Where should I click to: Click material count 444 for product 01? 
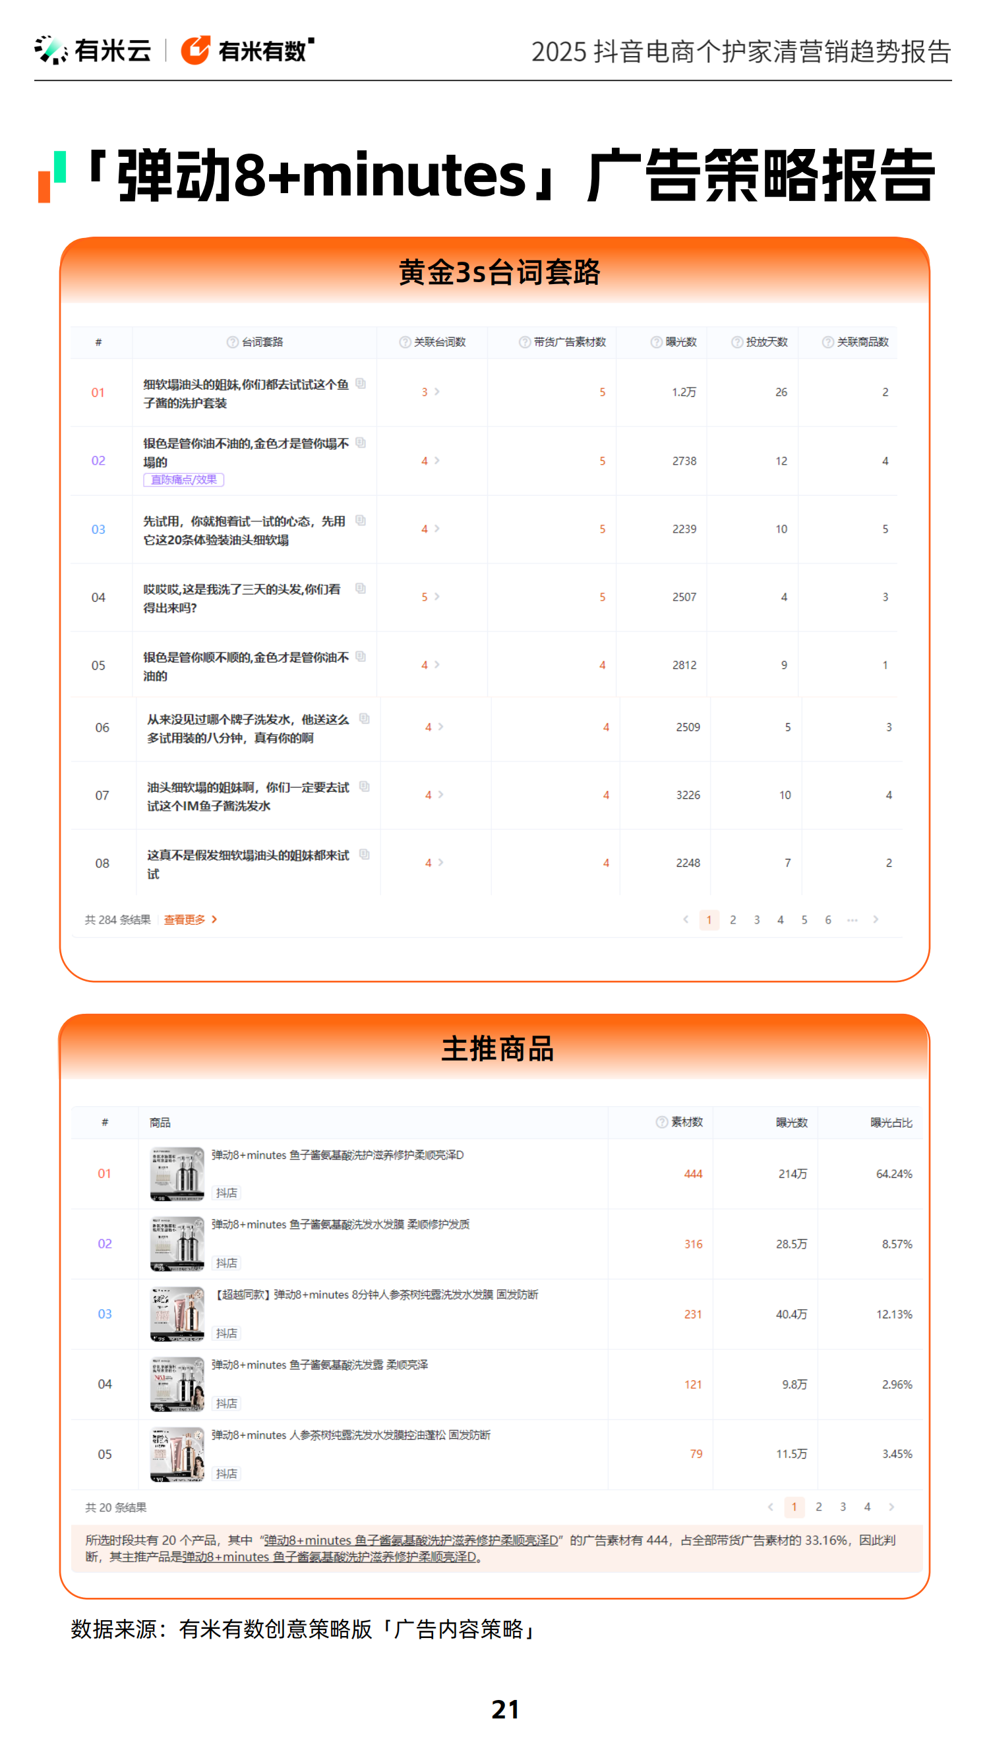pyautogui.click(x=694, y=1174)
